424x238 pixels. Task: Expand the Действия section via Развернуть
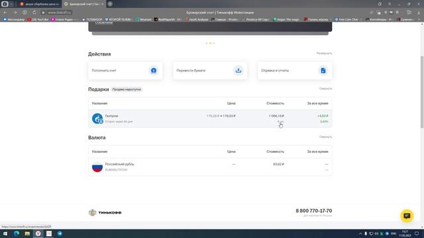point(324,53)
